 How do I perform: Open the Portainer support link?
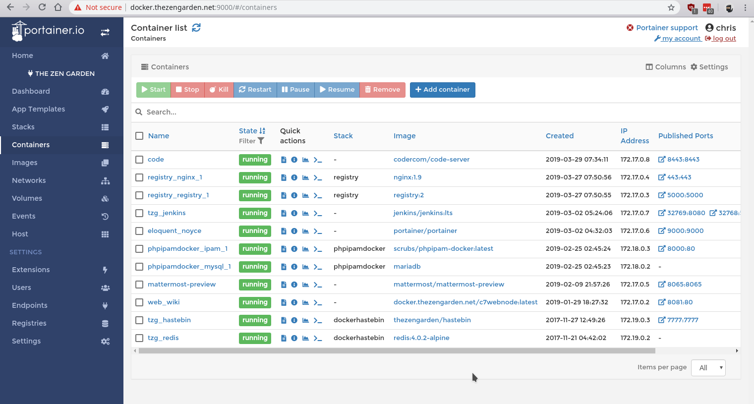pyautogui.click(x=662, y=28)
